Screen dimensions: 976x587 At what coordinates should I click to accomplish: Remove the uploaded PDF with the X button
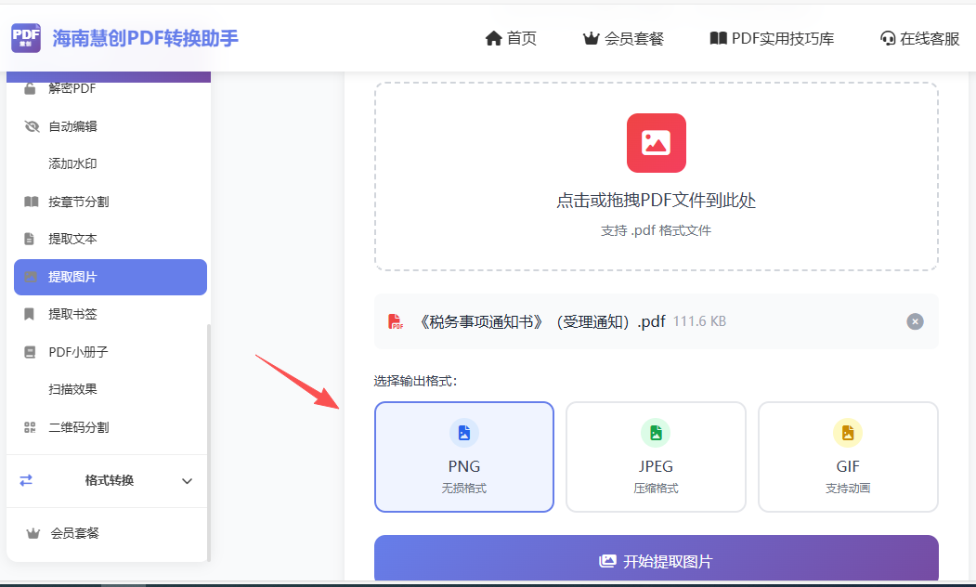point(915,321)
